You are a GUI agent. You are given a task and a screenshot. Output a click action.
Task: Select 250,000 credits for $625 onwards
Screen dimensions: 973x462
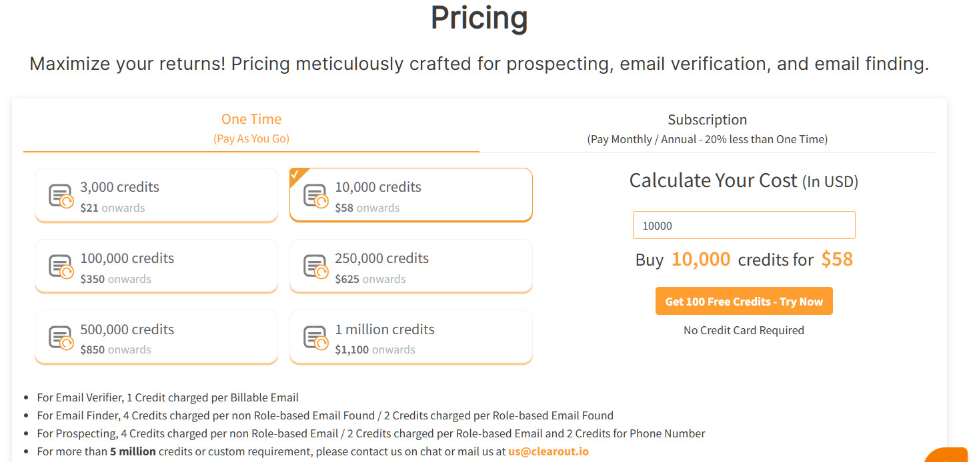click(411, 266)
